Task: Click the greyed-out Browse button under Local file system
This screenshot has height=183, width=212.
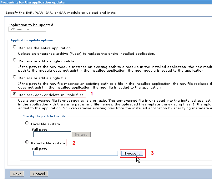Action: 81,135
